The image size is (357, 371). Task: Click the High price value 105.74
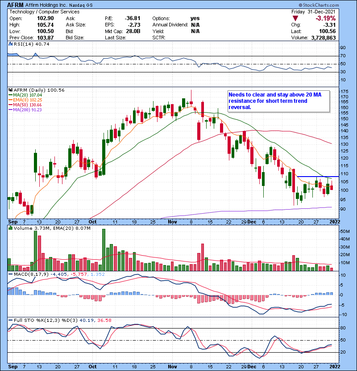click(x=46, y=25)
